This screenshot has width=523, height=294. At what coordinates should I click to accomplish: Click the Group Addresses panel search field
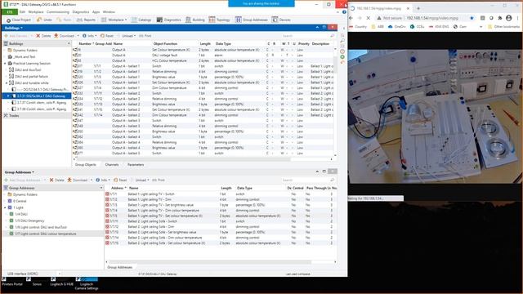(x=307, y=180)
